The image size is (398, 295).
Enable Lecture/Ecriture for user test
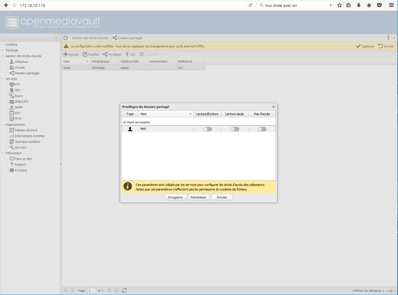pyautogui.click(x=207, y=129)
